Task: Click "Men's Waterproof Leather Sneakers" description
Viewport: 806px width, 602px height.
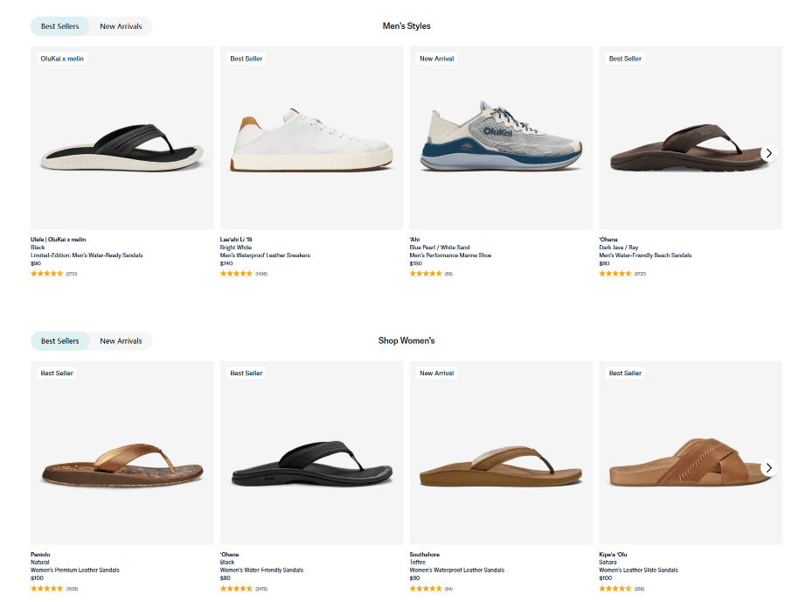Action: [x=265, y=255]
